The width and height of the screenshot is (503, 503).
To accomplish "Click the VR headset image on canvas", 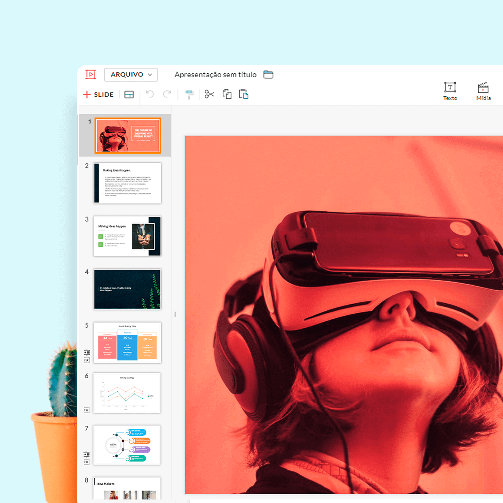I will [x=344, y=315].
